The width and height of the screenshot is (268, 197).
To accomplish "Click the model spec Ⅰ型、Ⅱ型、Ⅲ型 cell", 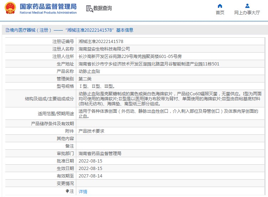I will click(x=170, y=86).
